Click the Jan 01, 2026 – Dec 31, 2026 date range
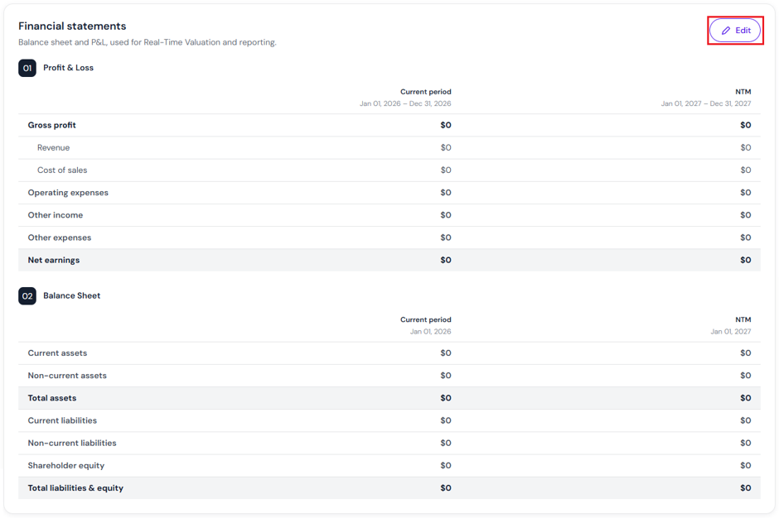This screenshot has width=779, height=518. click(405, 103)
